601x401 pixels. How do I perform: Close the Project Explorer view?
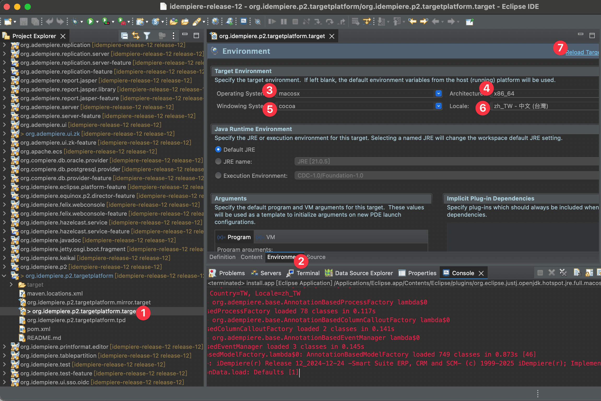point(63,36)
